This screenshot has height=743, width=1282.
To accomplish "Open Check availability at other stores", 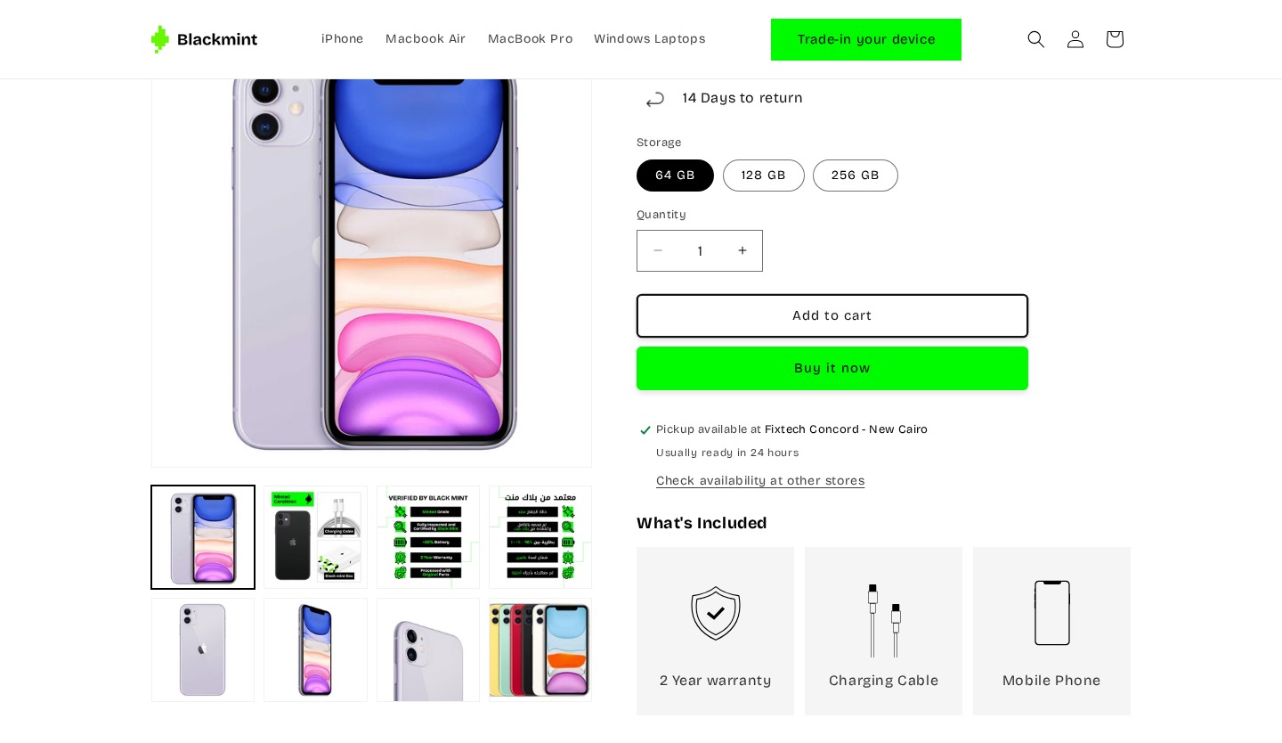I will [760, 481].
